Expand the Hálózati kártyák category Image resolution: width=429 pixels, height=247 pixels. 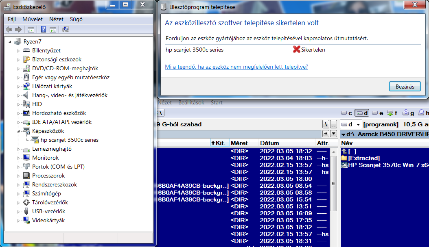tap(19, 87)
